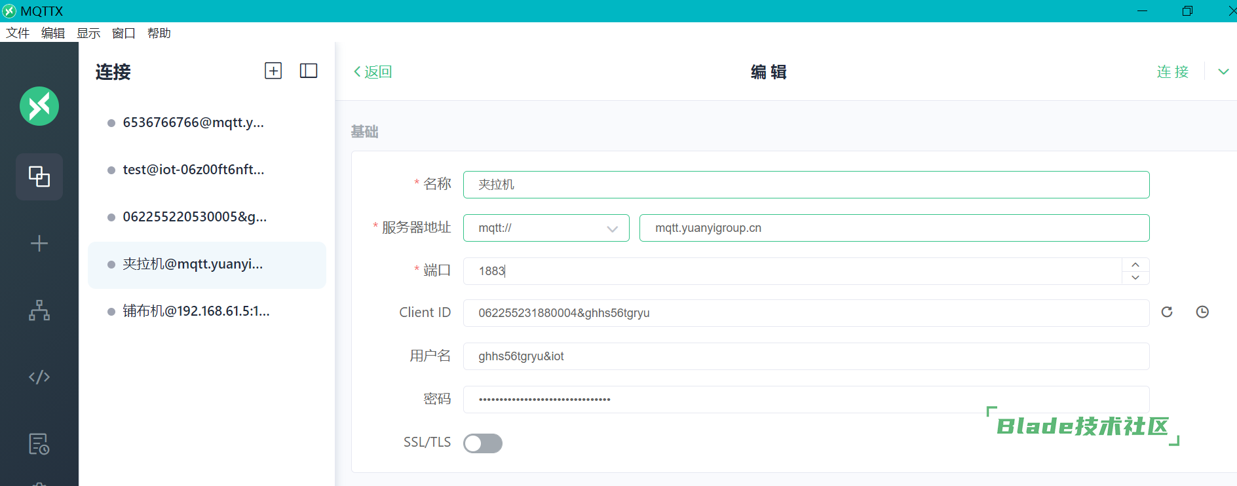
Task: Open the Connections page in sidebar
Action: coord(39,176)
